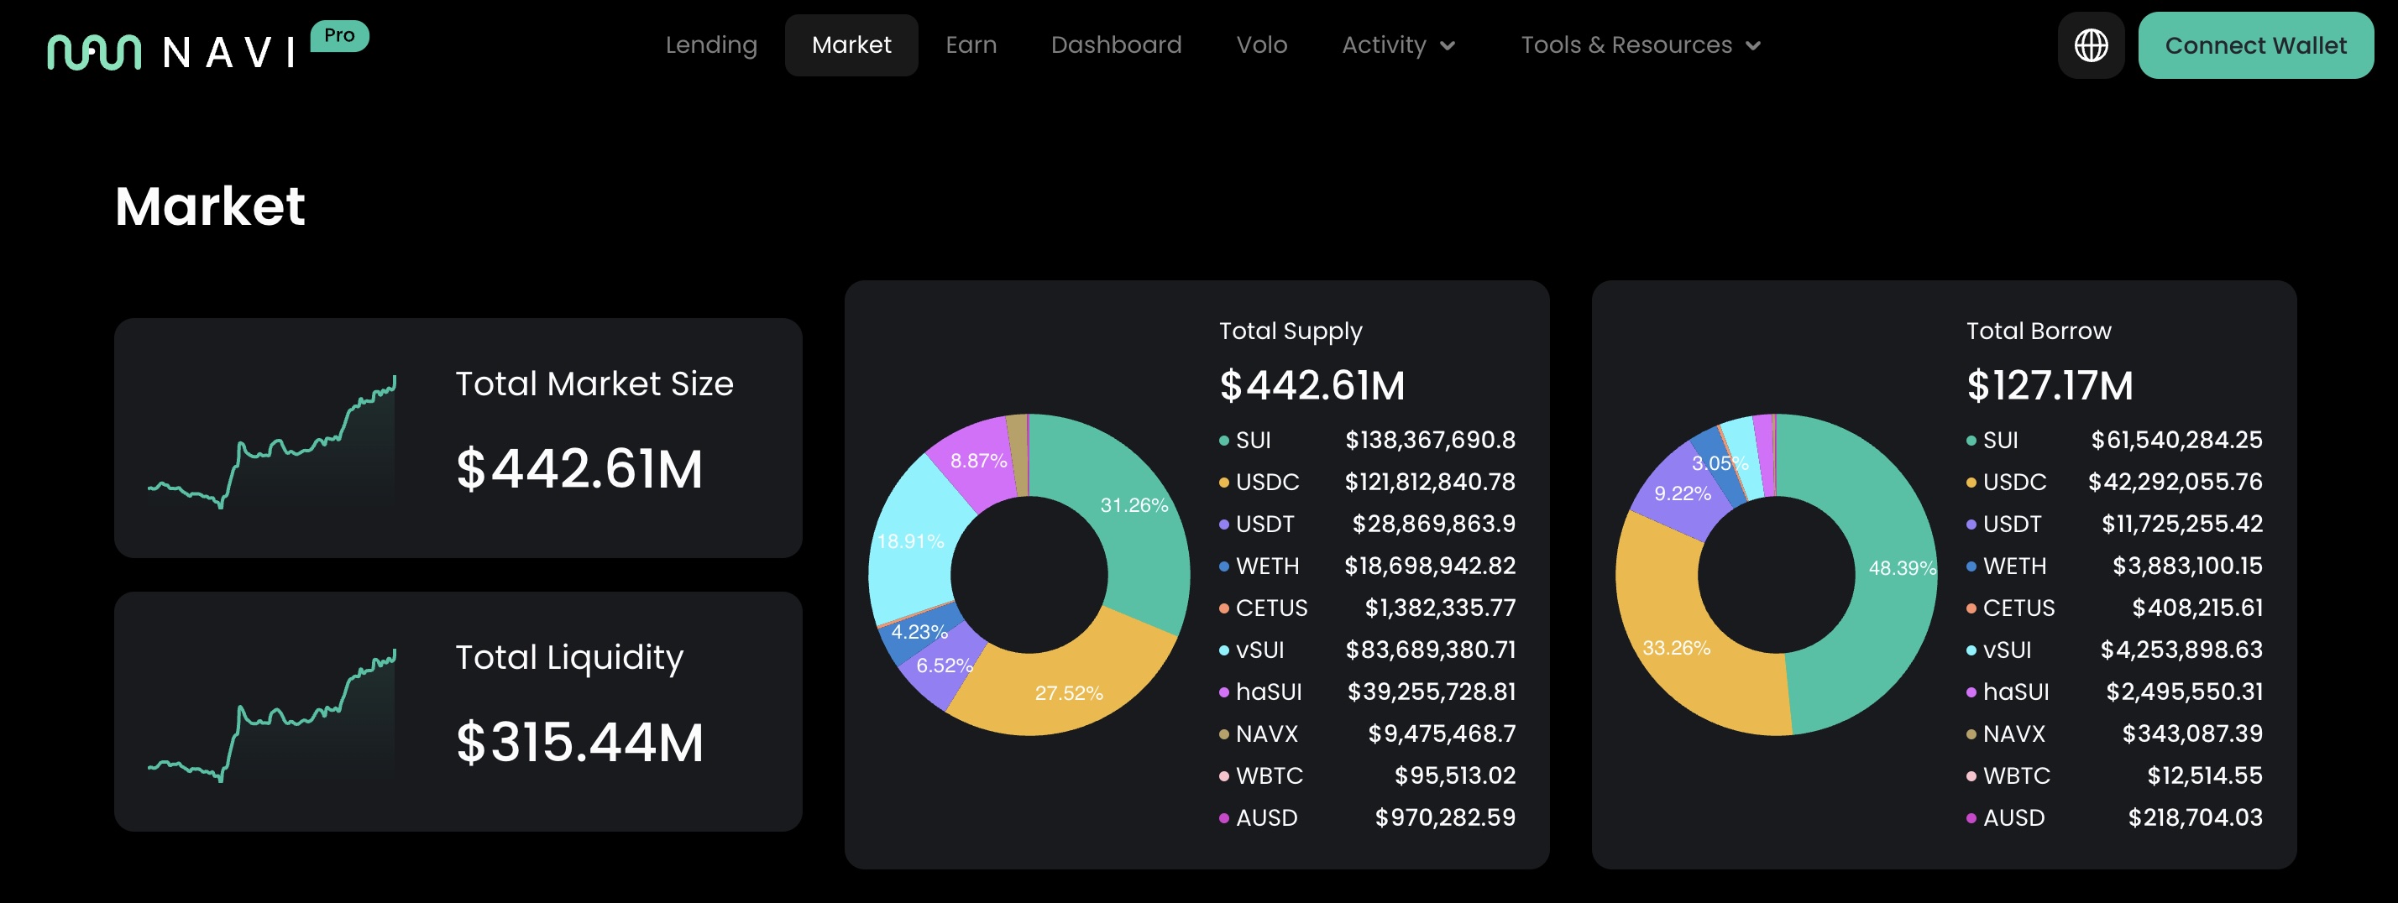2398x903 pixels.
Task: Click the 6.52% USDT supply slice
Action: (943, 665)
